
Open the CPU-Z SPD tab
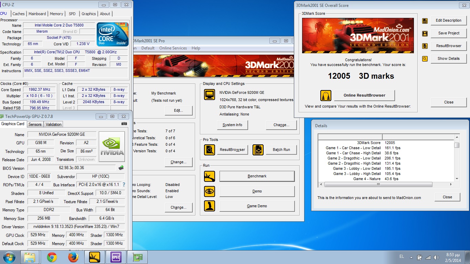(72, 14)
